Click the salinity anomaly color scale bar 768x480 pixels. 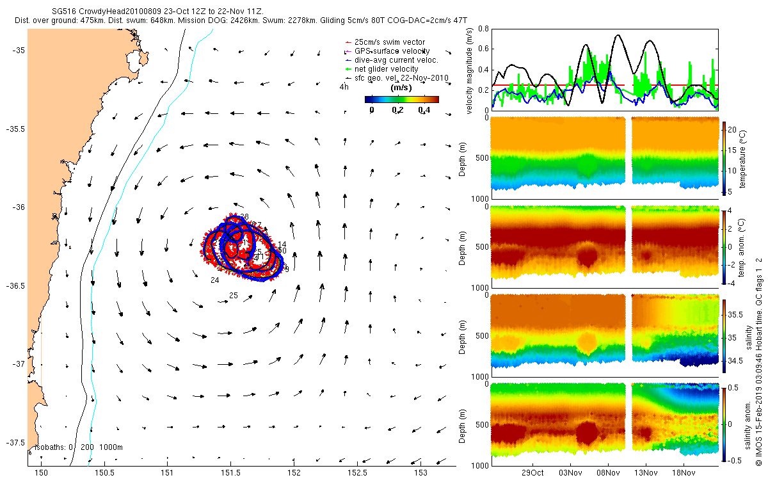[724, 423]
